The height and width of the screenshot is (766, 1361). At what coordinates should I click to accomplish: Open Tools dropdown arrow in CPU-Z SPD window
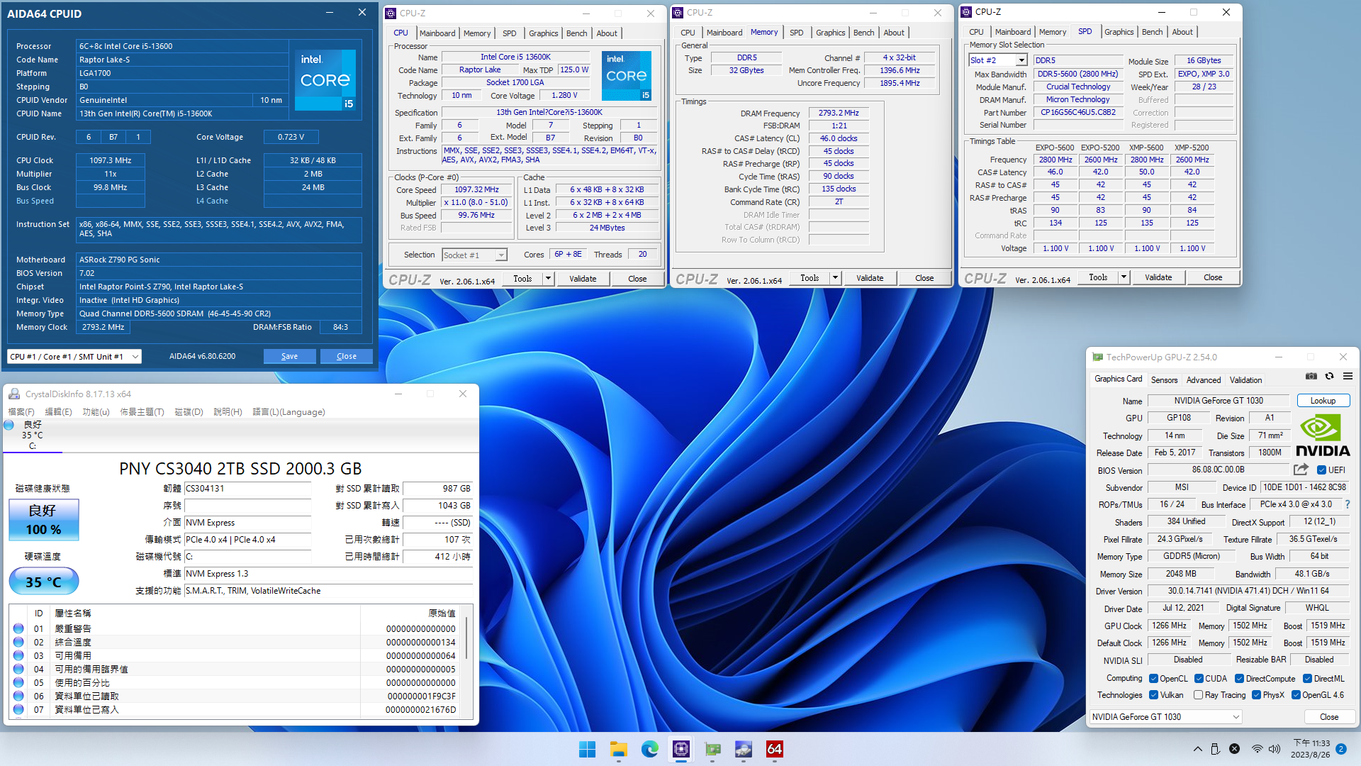(1124, 277)
